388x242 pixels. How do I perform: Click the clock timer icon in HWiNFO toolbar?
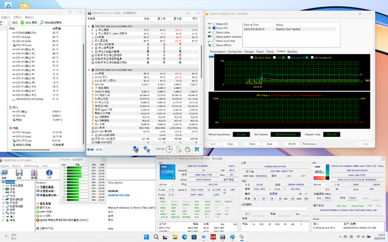169,149
